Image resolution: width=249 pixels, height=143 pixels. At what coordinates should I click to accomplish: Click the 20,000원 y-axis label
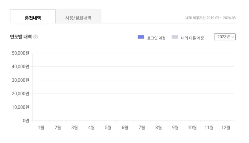[x=21, y=93]
